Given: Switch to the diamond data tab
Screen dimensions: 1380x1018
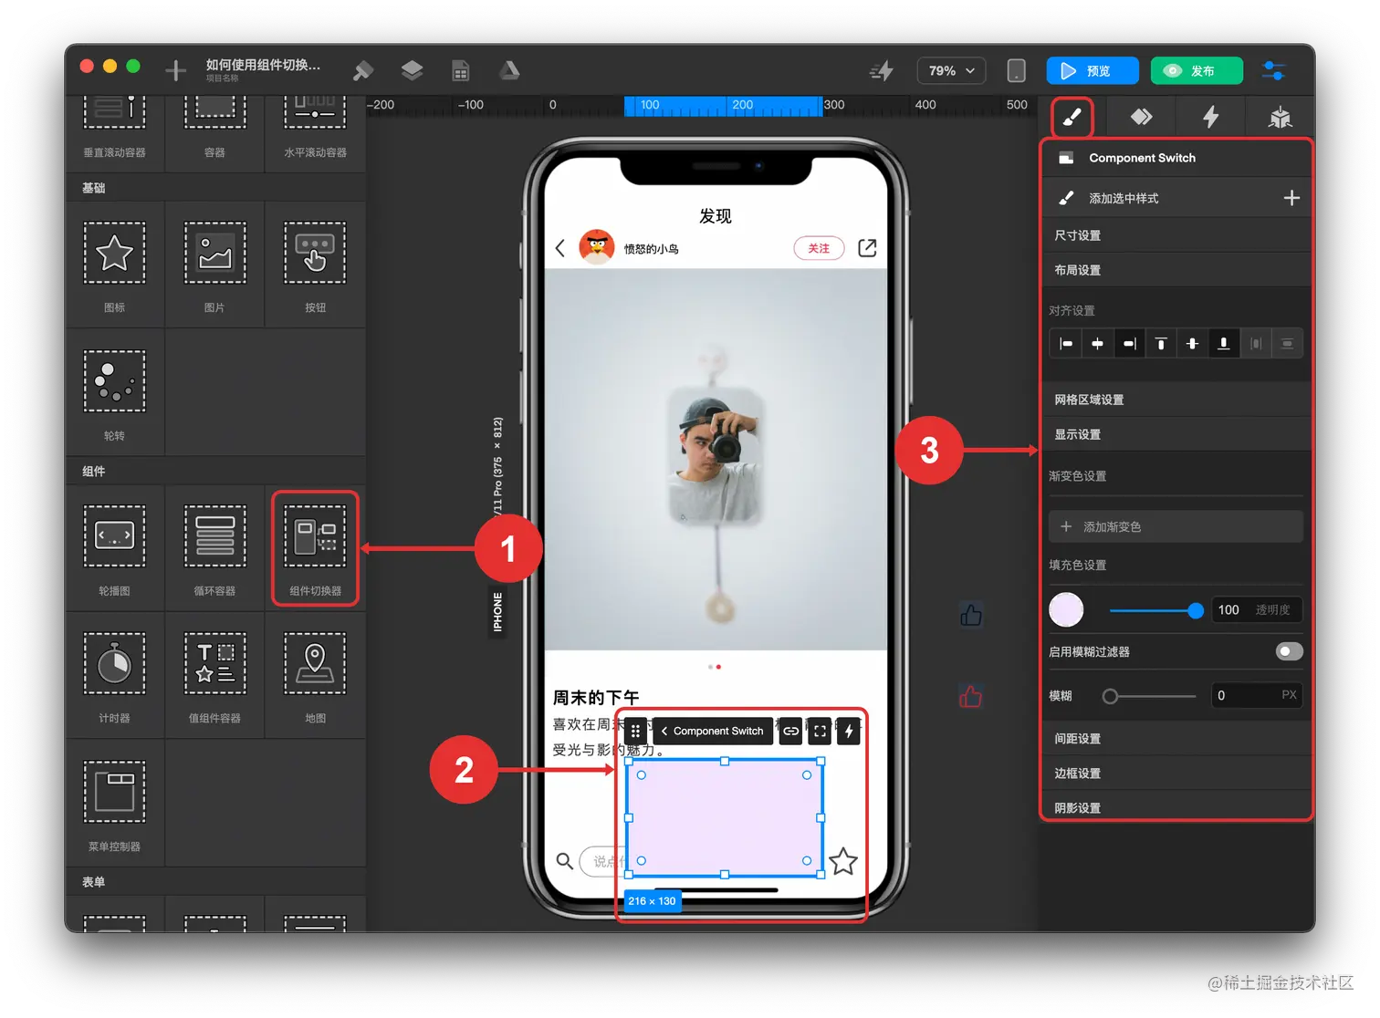Looking at the screenshot, I should (x=1141, y=117).
